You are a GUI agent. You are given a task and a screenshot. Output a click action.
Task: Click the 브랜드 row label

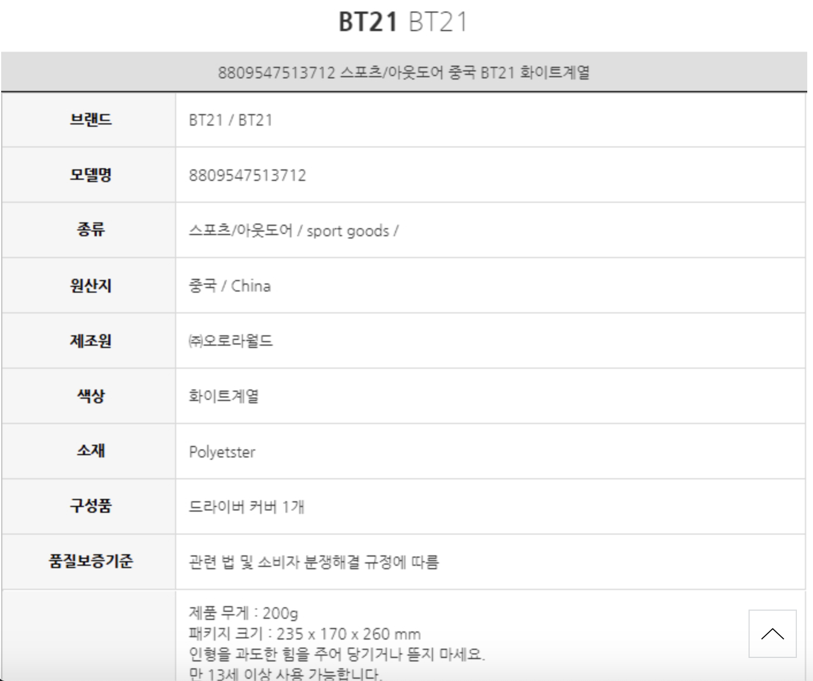pyautogui.click(x=90, y=120)
